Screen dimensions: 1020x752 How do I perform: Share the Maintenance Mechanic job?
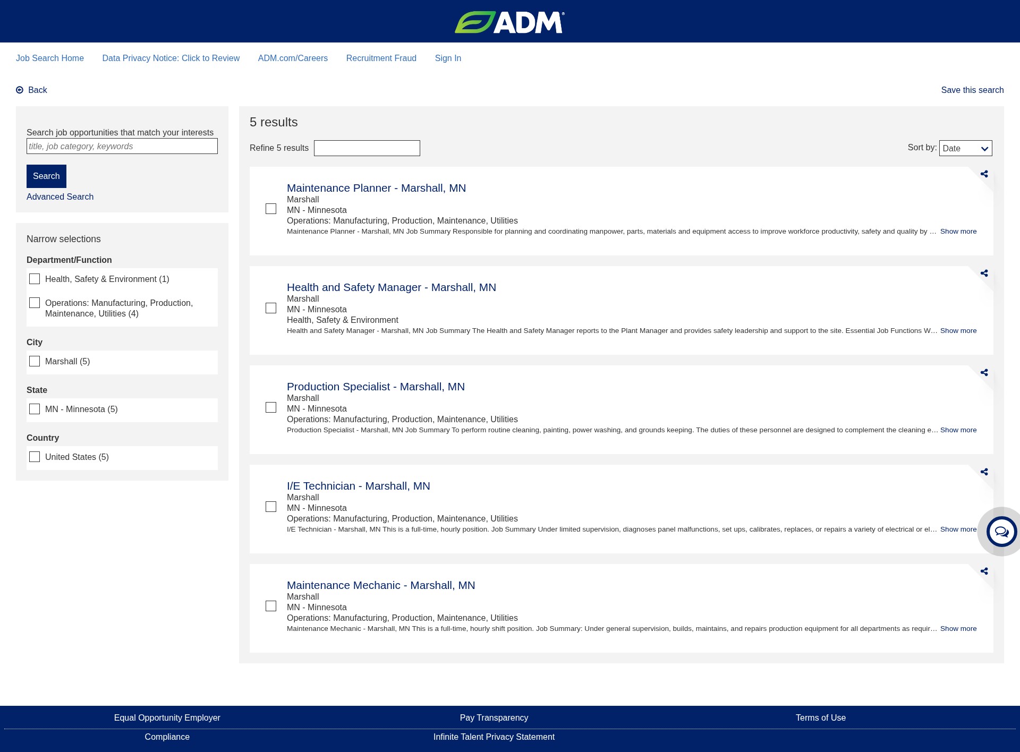point(984,571)
